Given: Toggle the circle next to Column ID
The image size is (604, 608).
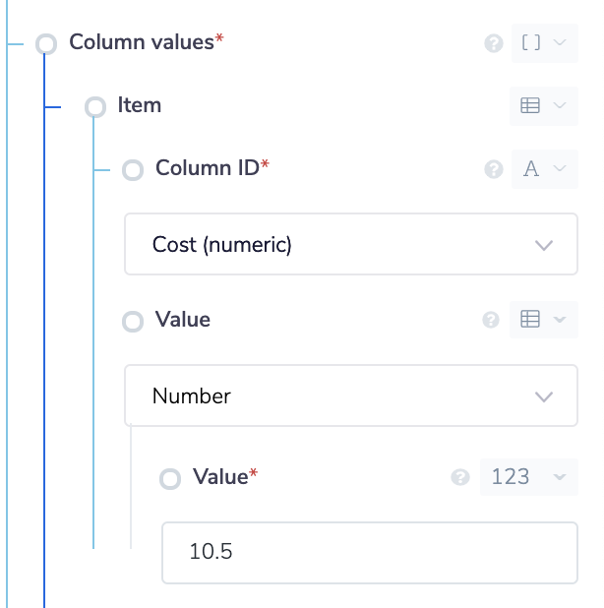Looking at the screenshot, I should (133, 170).
